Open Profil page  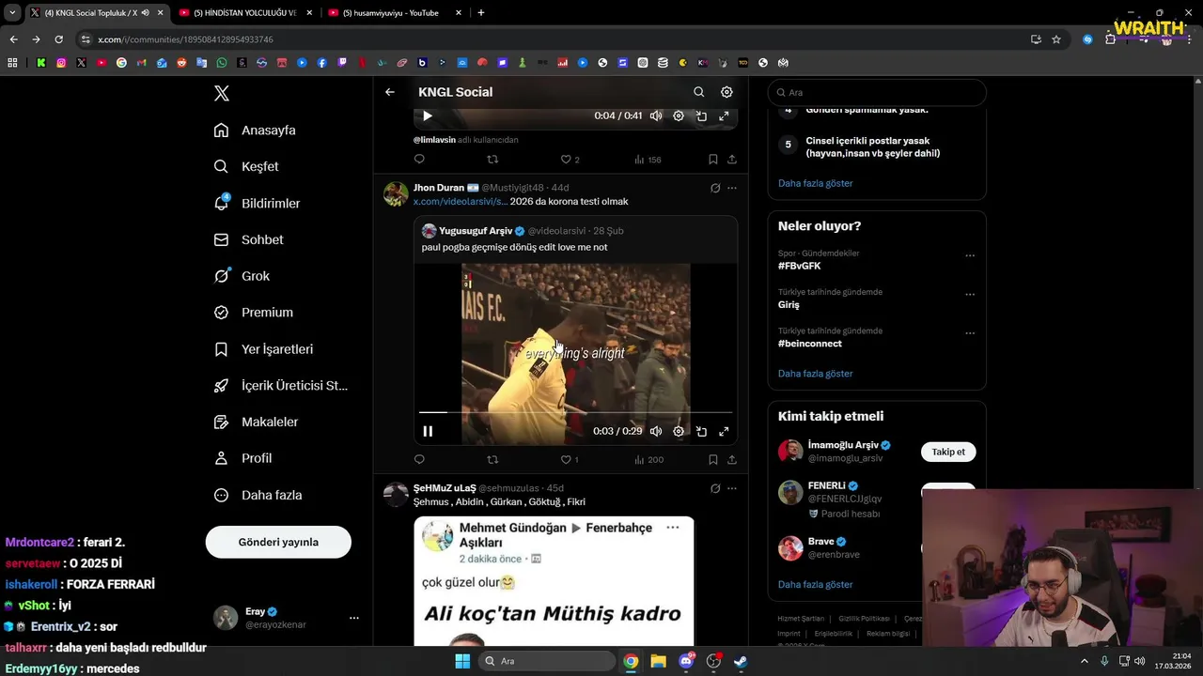[242, 458]
